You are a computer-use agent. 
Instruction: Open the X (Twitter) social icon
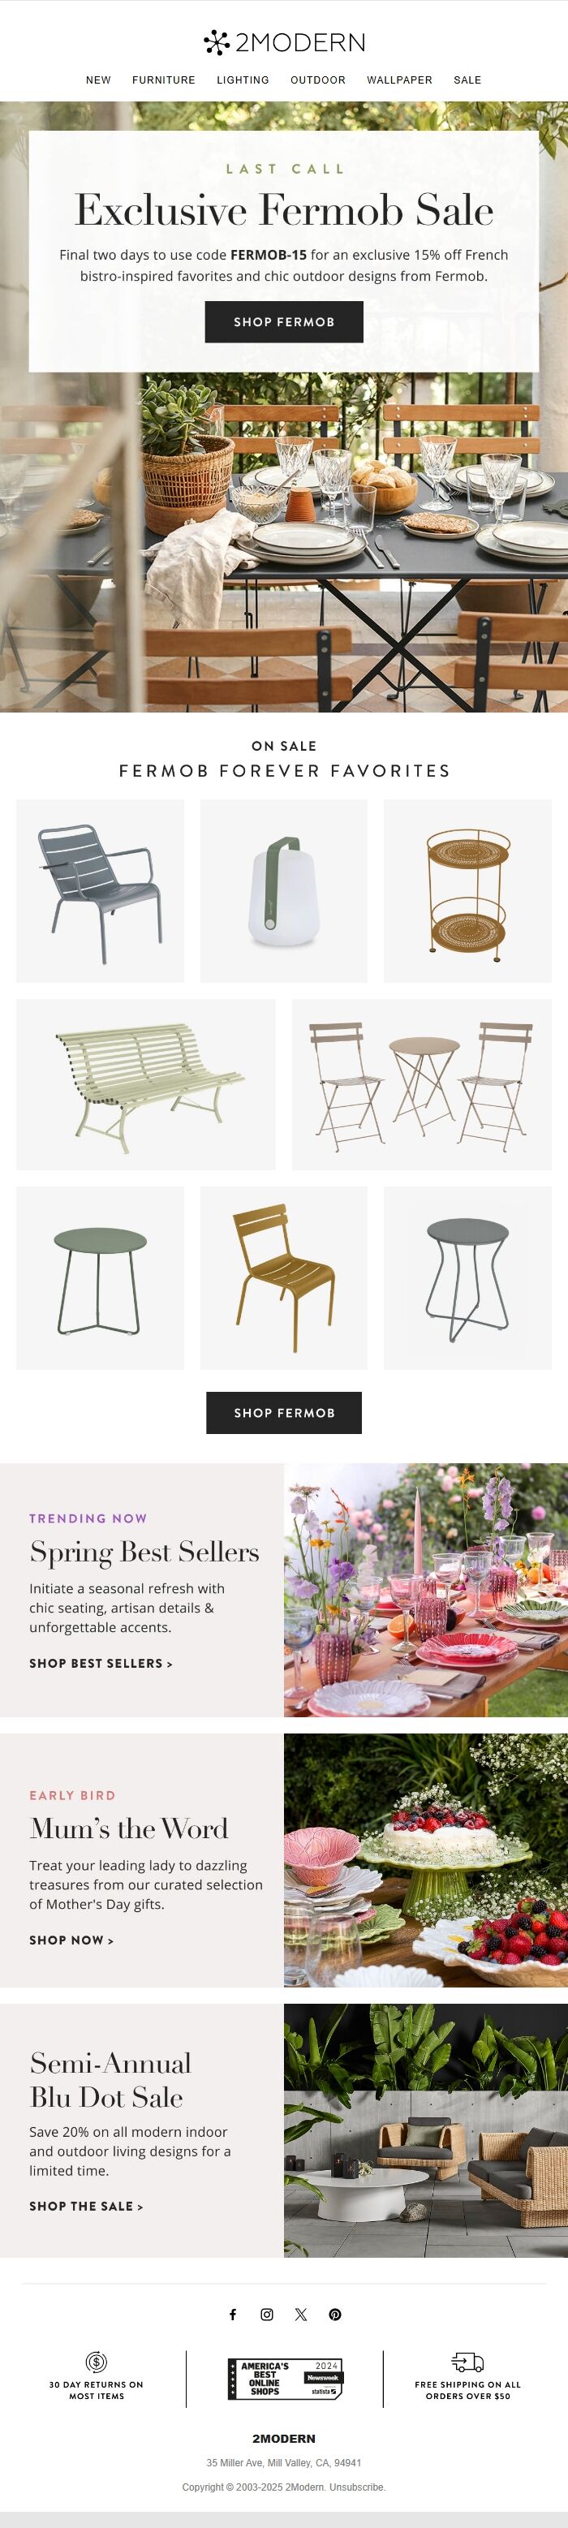point(301,2314)
